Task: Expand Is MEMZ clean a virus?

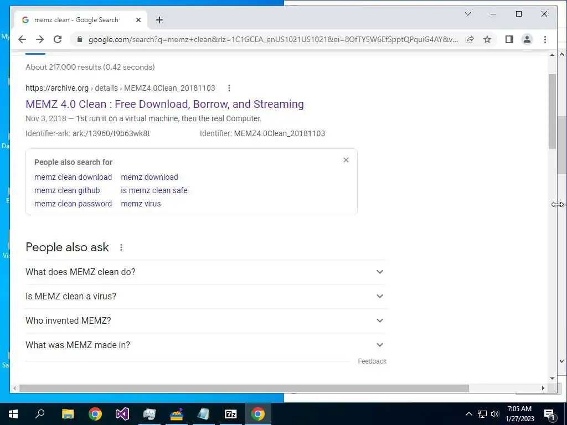Action: [206, 297]
